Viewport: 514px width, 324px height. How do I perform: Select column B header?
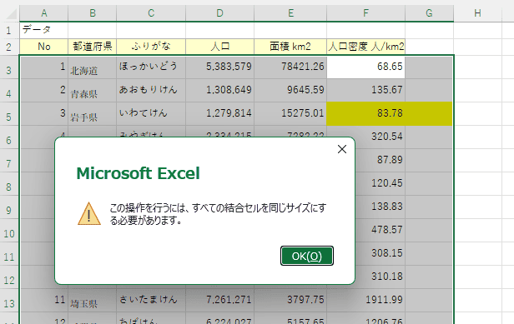(x=93, y=13)
